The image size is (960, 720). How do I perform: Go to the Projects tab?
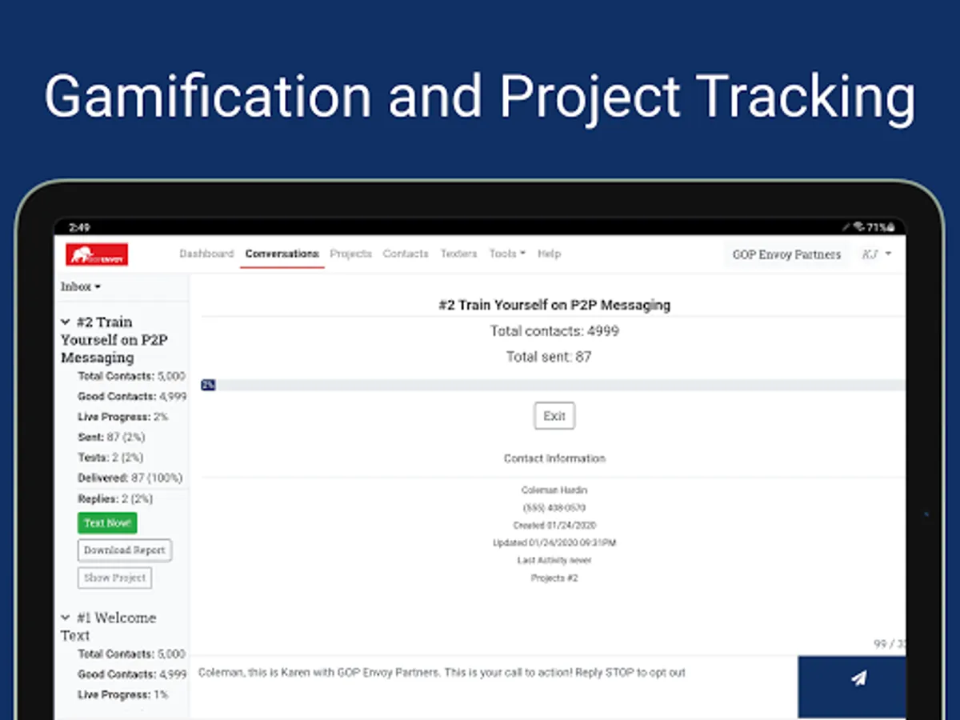pyautogui.click(x=351, y=254)
